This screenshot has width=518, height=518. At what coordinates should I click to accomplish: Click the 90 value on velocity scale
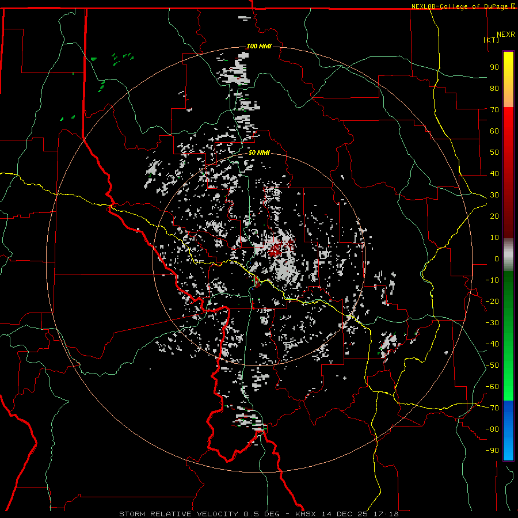pyautogui.click(x=494, y=67)
